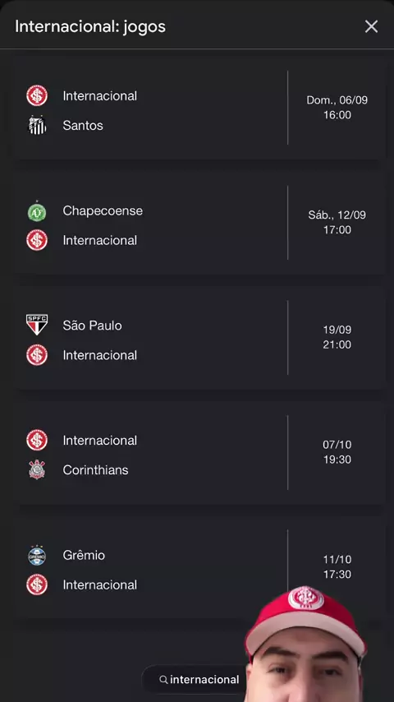Image resolution: width=394 pixels, height=702 pixels.
Task: Click the São Paulo SPFC crest
Action: pyautogui.click(x=37, y=325)
